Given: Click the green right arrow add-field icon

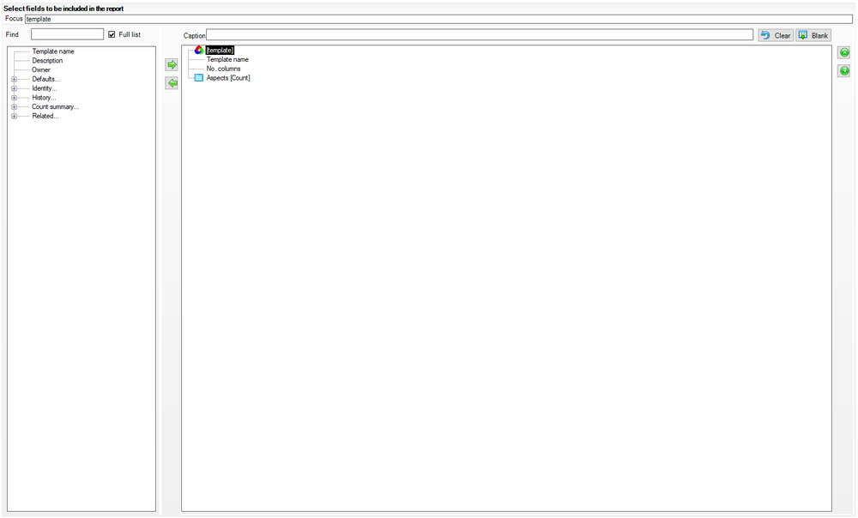Looking at the screenshot, I should coord(172,64).
